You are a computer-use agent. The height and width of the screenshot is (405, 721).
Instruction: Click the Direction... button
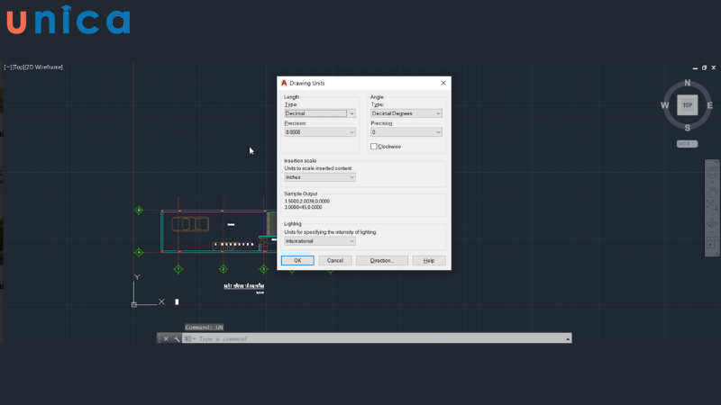click(382, 260)
